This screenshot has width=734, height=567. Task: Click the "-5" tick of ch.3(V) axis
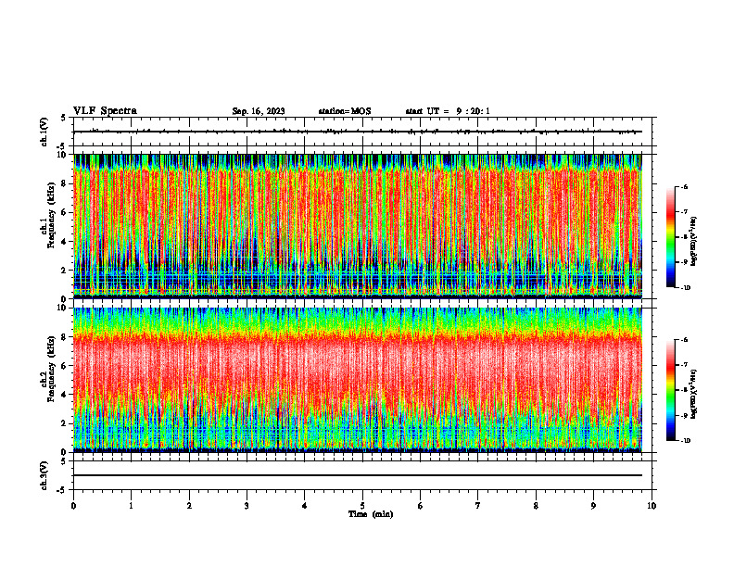(x=62, y=490)
